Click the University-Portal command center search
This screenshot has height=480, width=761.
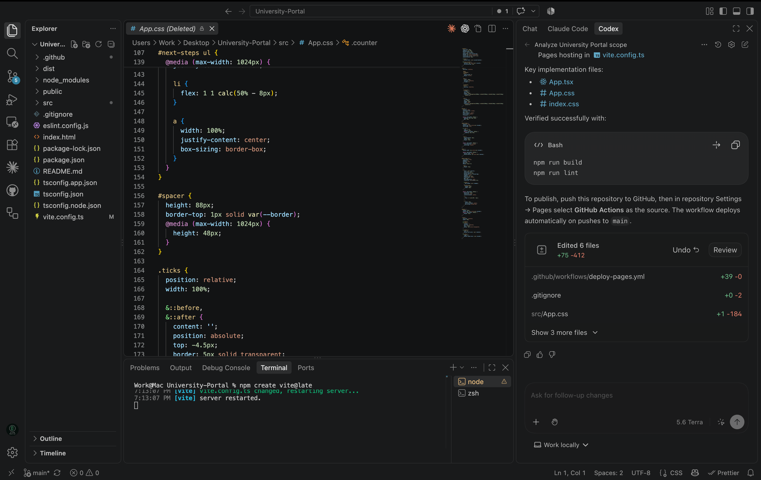pos(370,11)
